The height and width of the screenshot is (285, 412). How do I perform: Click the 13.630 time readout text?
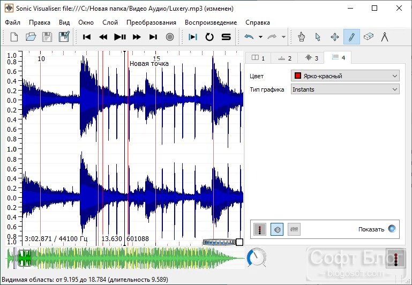(111, 238)
